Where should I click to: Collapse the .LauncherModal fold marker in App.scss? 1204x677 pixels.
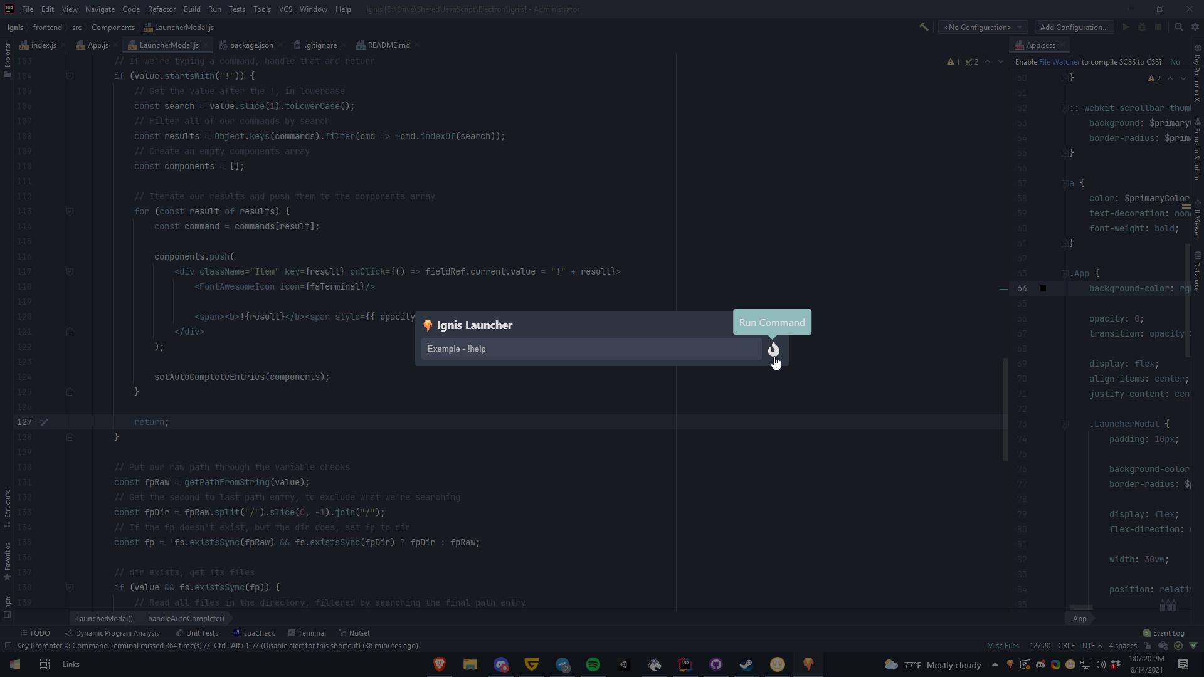click(x=1065, y=424)
